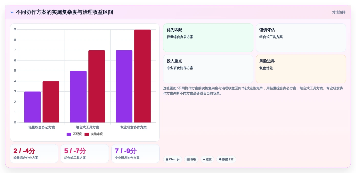Click the diamond icon on 数据卡片 chip
This screenshot has width=356, height=173.
(x=220, y=159)
